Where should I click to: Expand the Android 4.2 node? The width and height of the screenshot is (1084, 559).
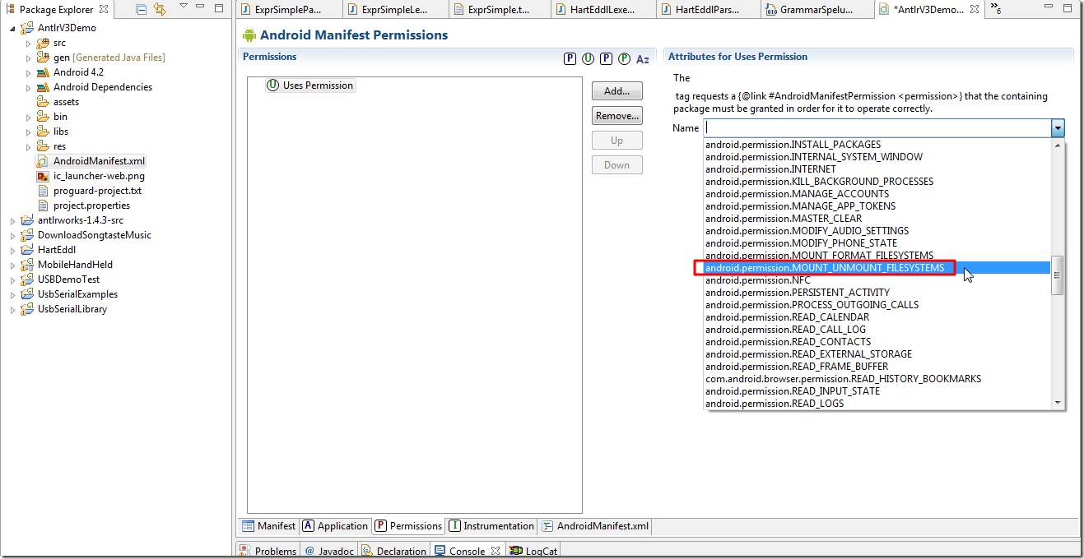pyautogui.click(x=28, y=72)
